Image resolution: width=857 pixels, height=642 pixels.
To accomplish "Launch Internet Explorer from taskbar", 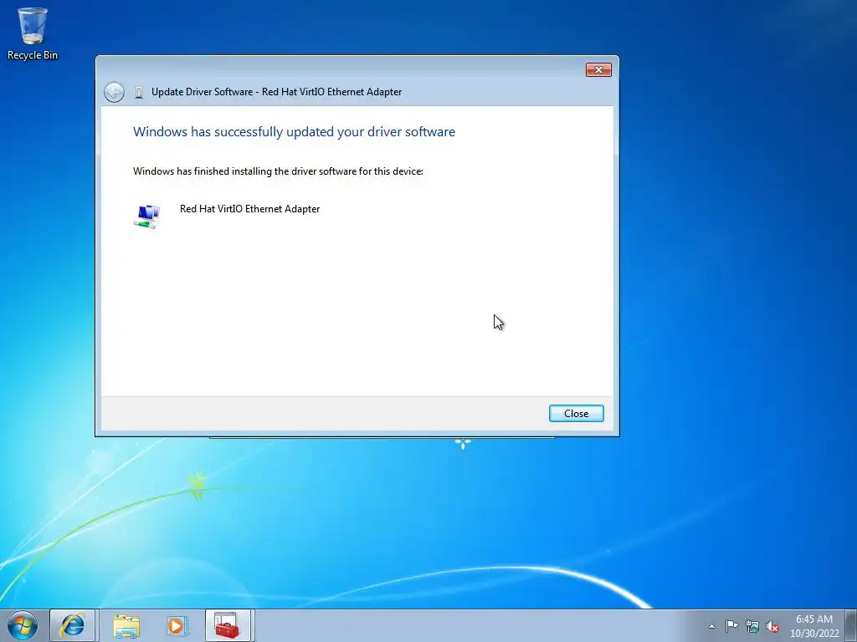I will [73, 625].
